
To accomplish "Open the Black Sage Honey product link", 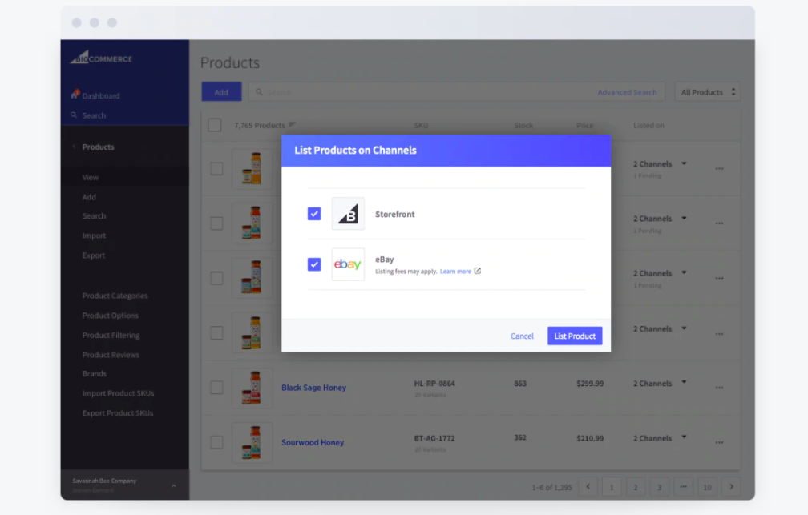I will pyautogui.click(x=314, y=388).
